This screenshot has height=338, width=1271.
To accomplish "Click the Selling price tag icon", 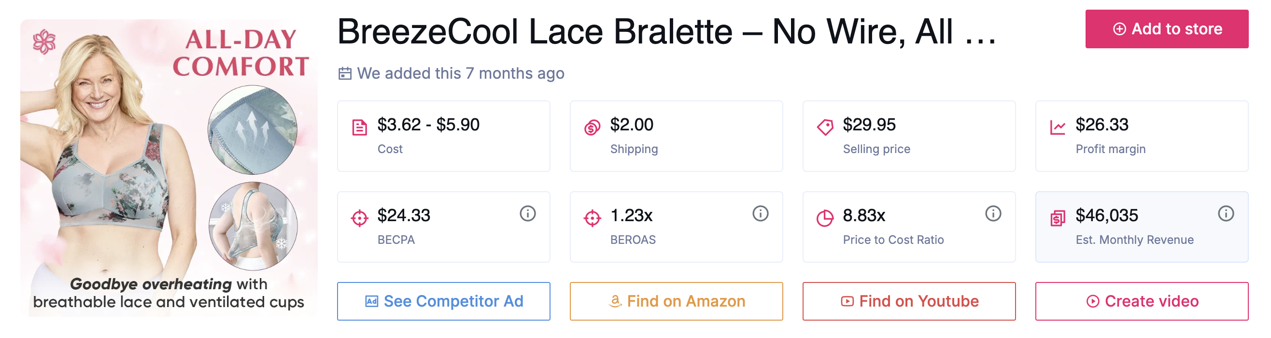I will click(x=825, y=127).
